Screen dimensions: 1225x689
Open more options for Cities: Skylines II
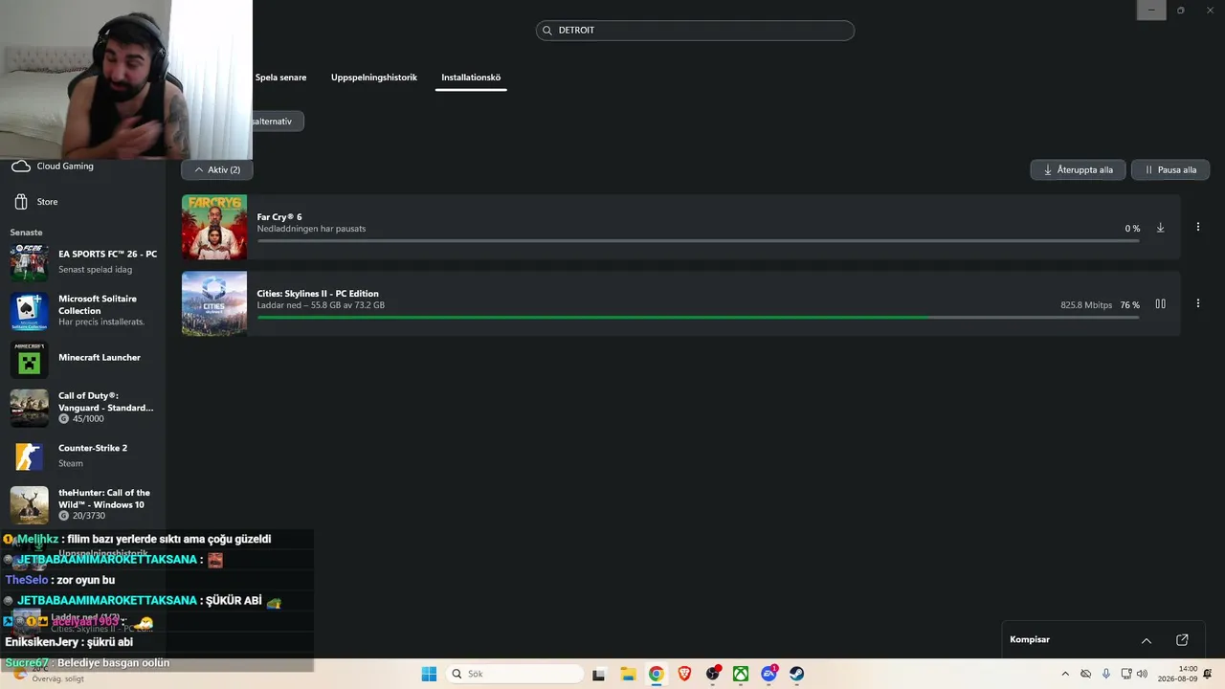point(1198,303)
